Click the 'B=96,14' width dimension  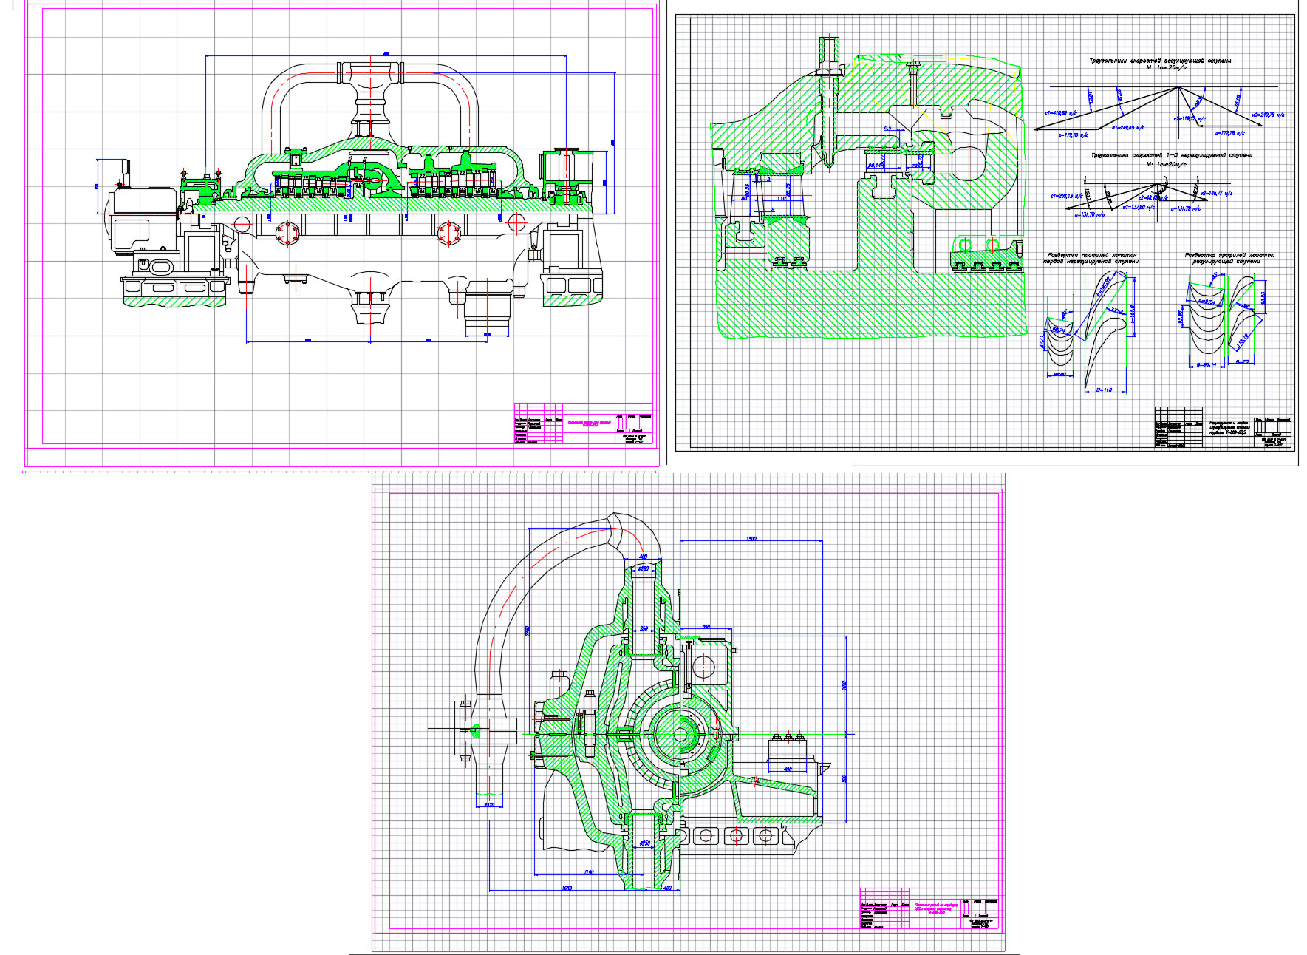click(x=1206, y=364)
